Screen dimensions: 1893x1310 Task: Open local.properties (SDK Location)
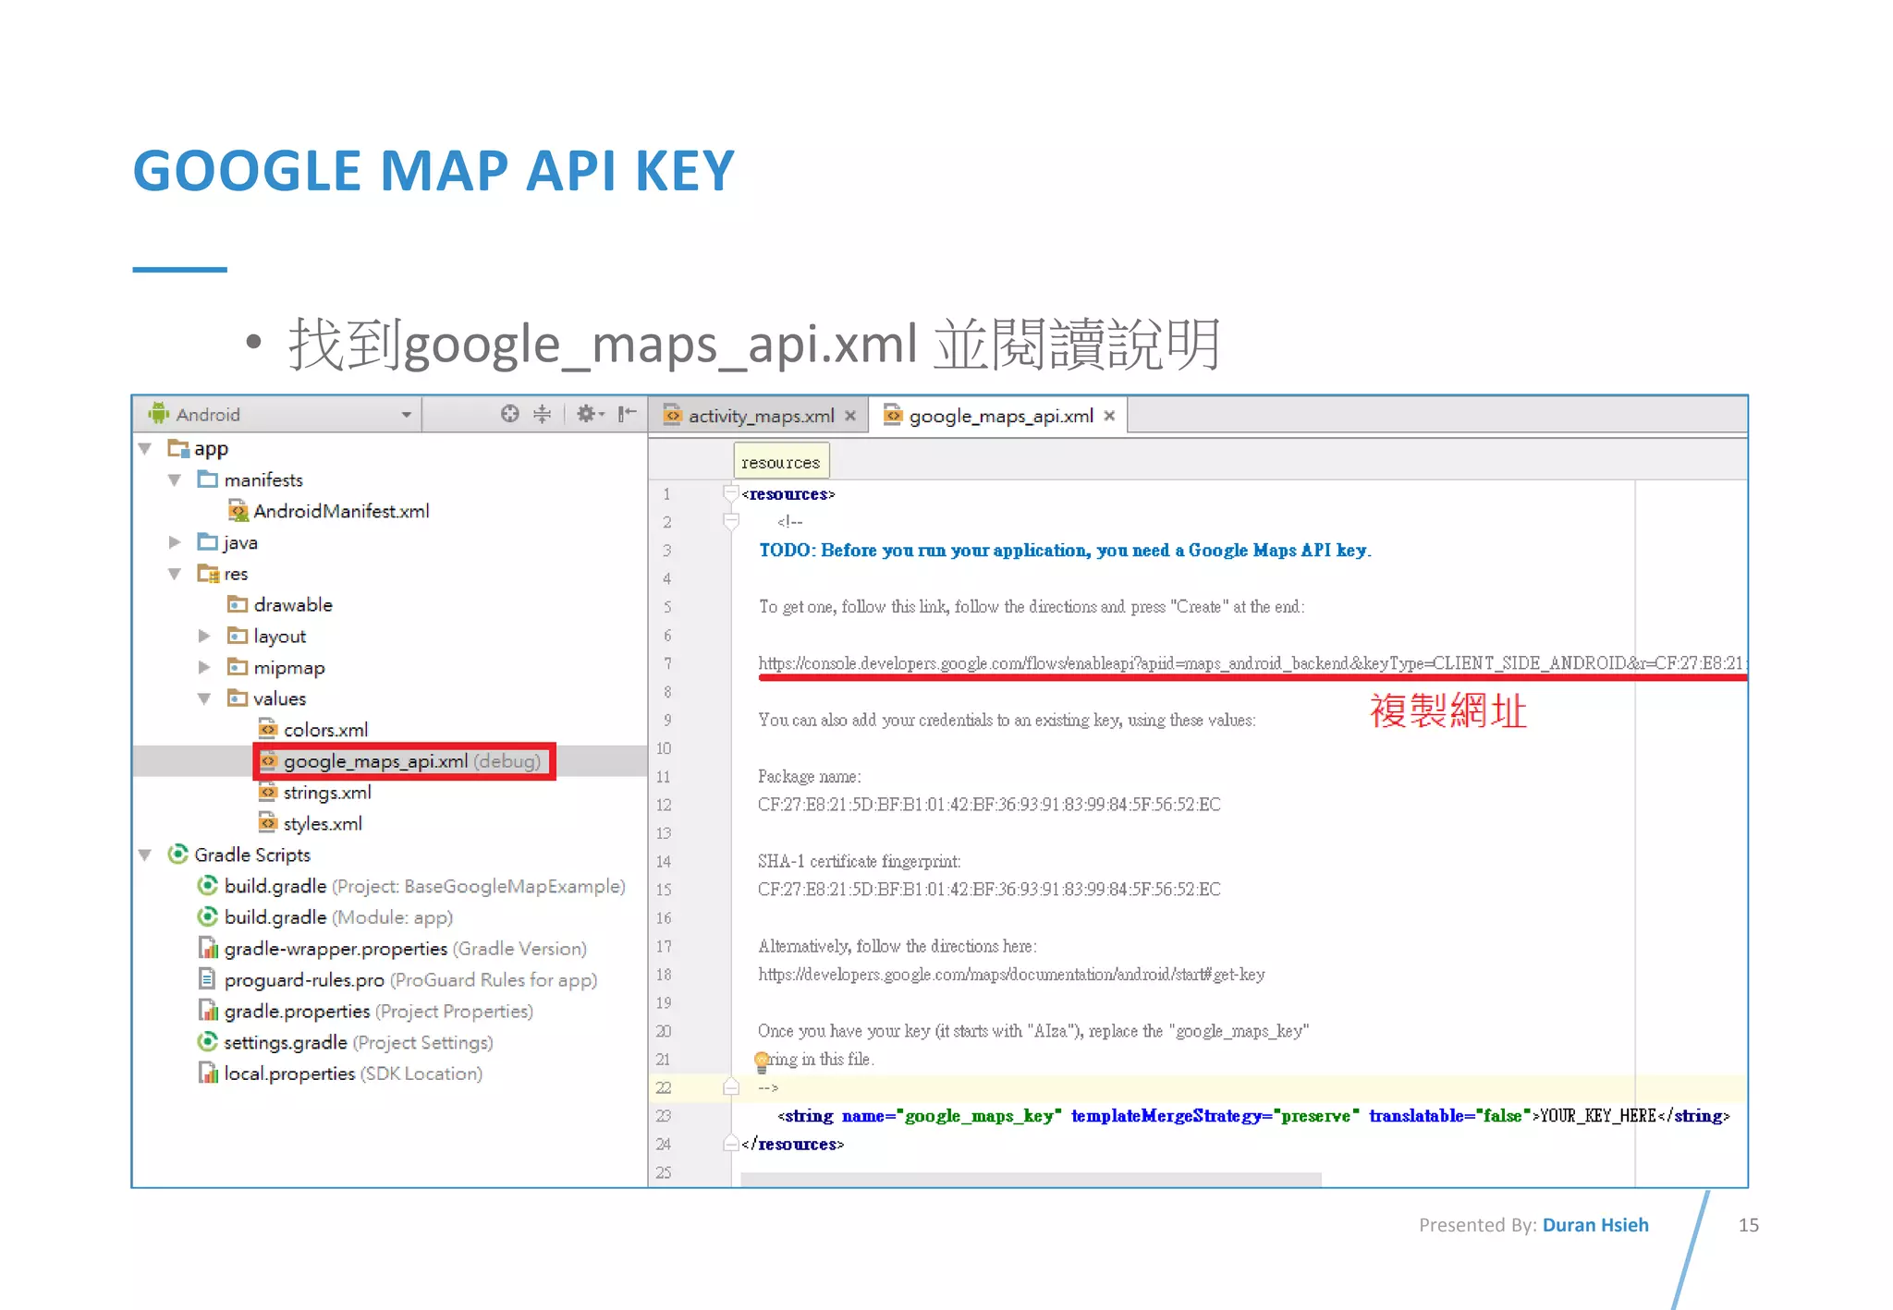[353, 1074]
